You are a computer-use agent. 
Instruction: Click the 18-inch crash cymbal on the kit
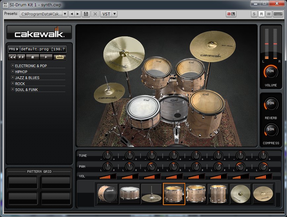coord(124,54)
